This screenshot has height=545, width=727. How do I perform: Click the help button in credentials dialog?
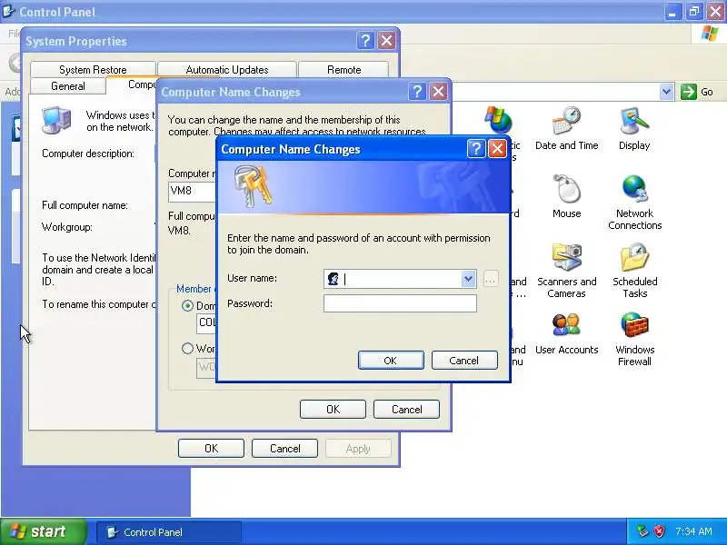coord(475,149)
